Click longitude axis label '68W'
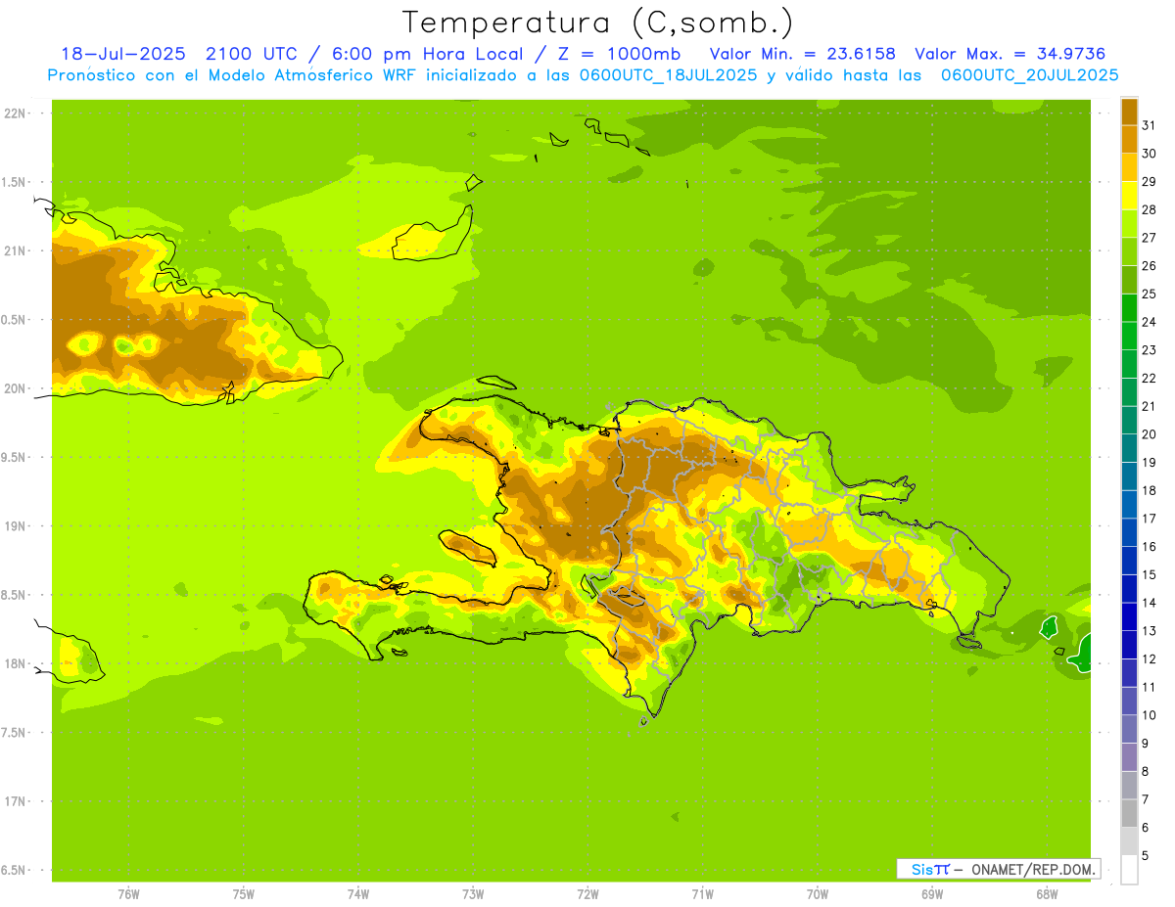 [x=1047, y=894]
